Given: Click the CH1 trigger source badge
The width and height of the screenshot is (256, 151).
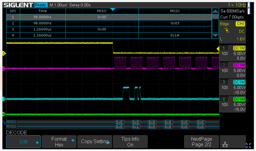Looking at the screenshot, I should coord(240,24).
